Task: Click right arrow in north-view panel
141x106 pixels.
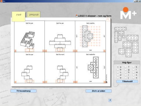Action: (x=74, y=82)
